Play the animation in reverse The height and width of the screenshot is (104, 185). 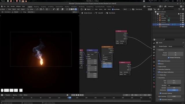76,95
